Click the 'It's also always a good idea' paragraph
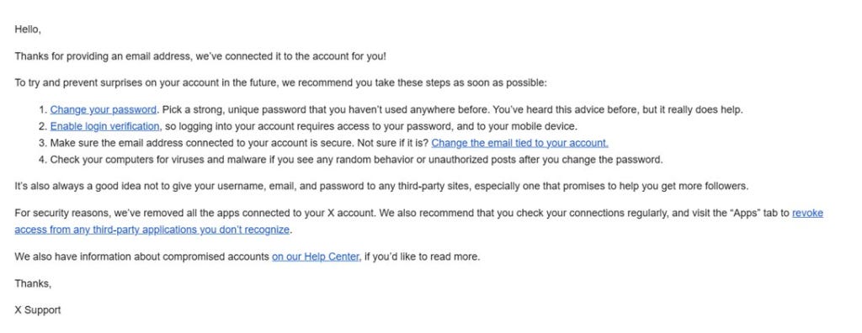This screenshot has width=862, height=333. click(x=381, y=187)
